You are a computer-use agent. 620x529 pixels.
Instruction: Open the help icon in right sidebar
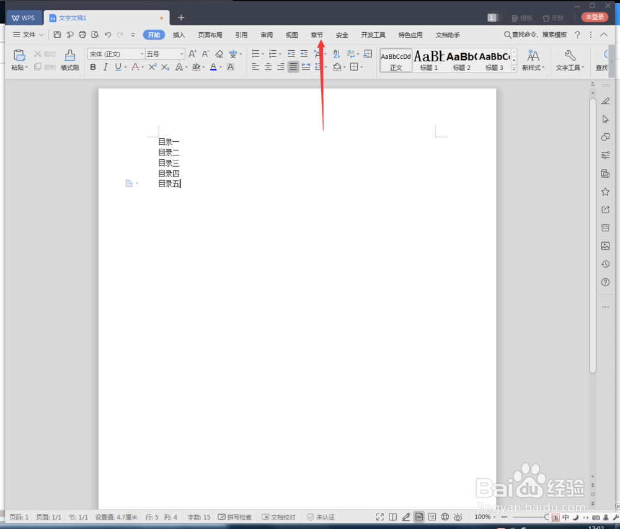tap(605, 282)
